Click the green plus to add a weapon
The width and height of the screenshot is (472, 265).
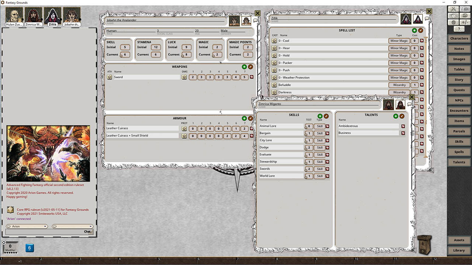[x=244, y=67]
